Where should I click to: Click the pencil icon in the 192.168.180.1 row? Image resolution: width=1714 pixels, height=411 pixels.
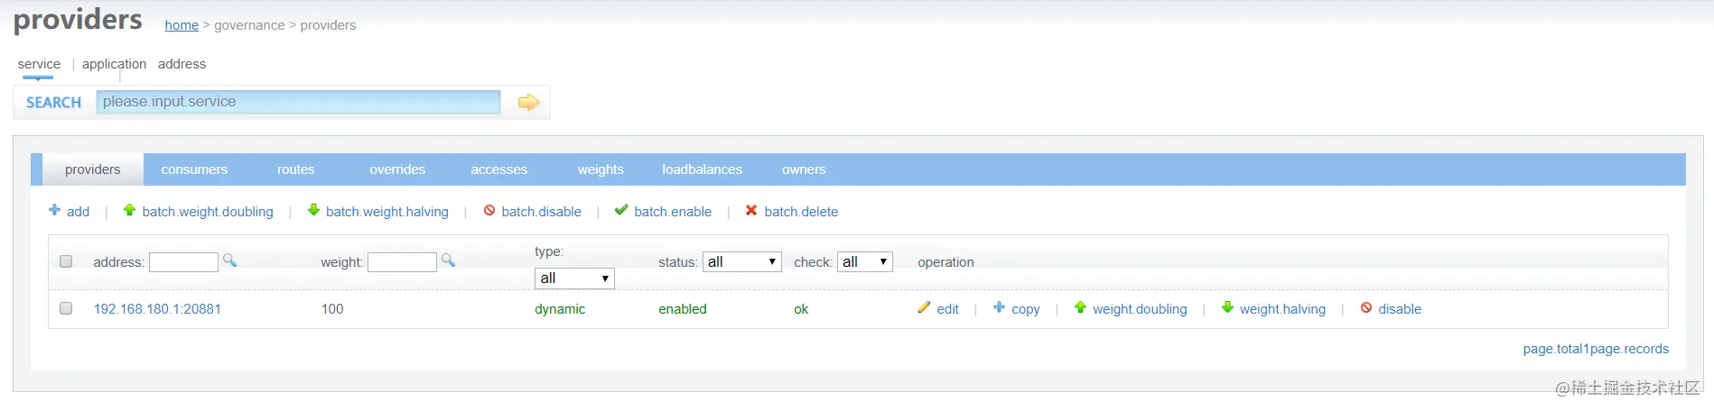[x=924, y=307]
